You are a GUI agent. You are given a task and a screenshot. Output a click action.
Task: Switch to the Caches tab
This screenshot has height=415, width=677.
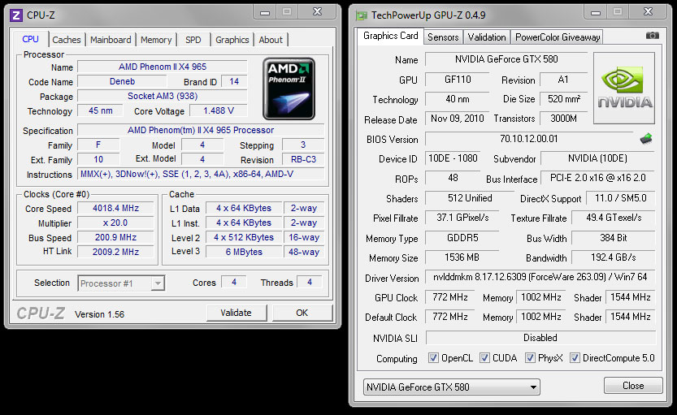click(67, 40)
